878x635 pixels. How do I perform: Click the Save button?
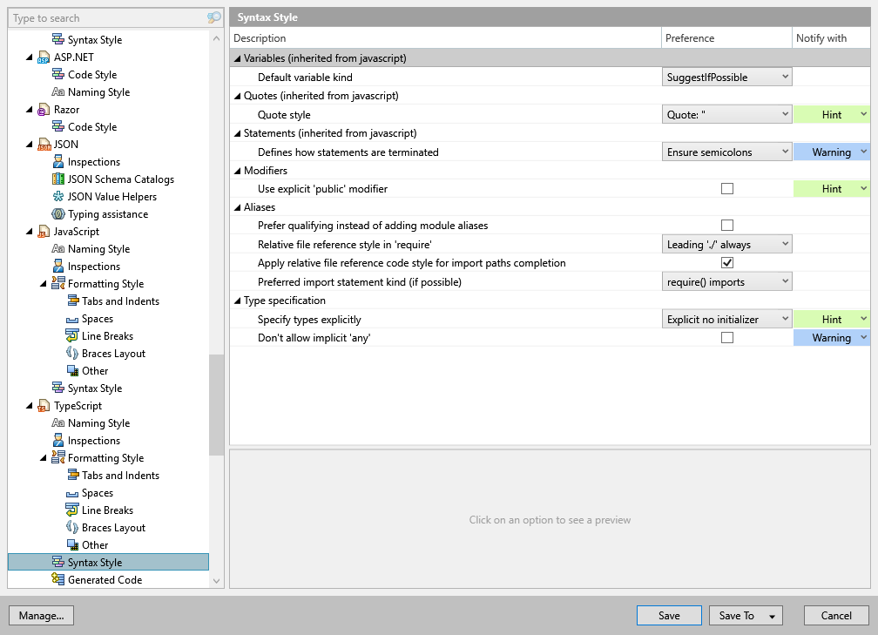point(669,615)
